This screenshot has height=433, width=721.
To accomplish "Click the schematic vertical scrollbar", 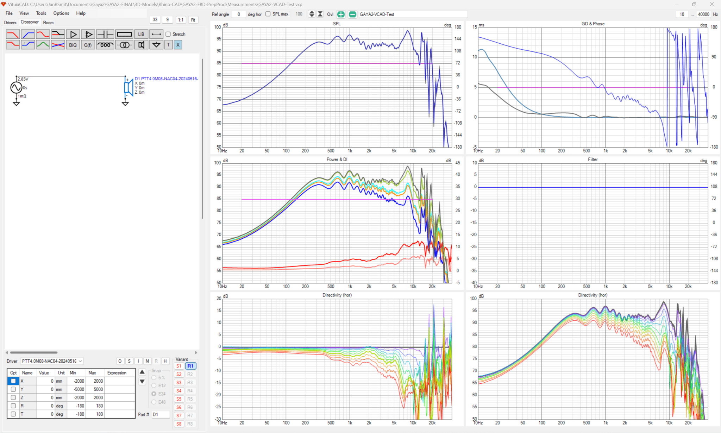I will 202,139.
